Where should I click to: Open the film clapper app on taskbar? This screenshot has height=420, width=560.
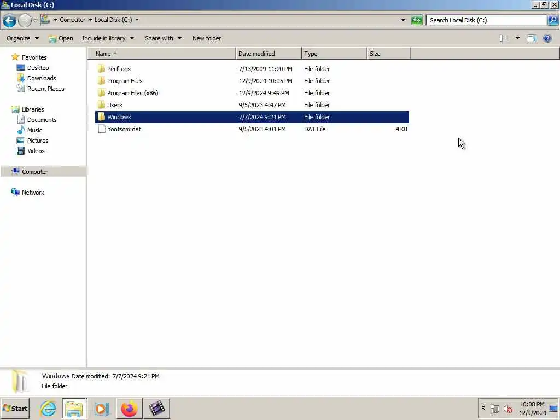pyautogui.click(x=157, y=408)
